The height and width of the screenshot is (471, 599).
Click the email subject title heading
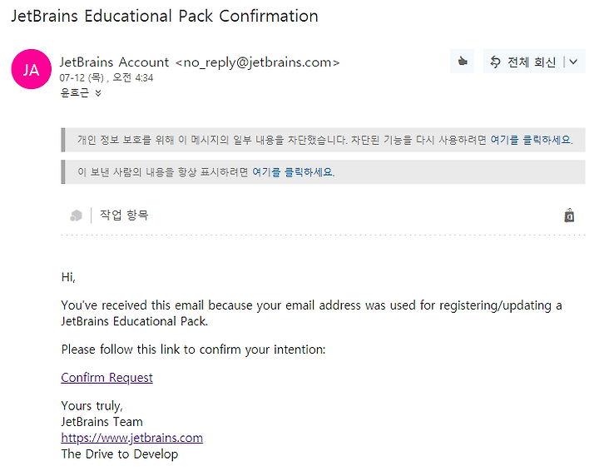coord(165,17)
